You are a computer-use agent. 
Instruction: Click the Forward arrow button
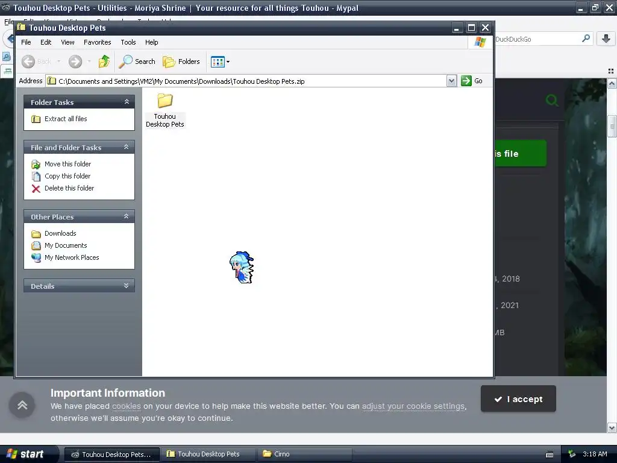[x=75, y=61]
